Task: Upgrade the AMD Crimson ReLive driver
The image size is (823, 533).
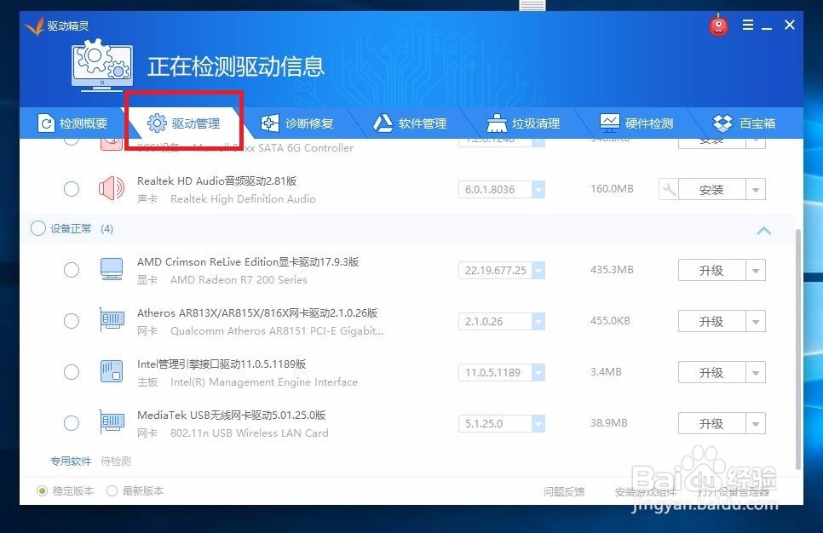Action: [711, 270]
